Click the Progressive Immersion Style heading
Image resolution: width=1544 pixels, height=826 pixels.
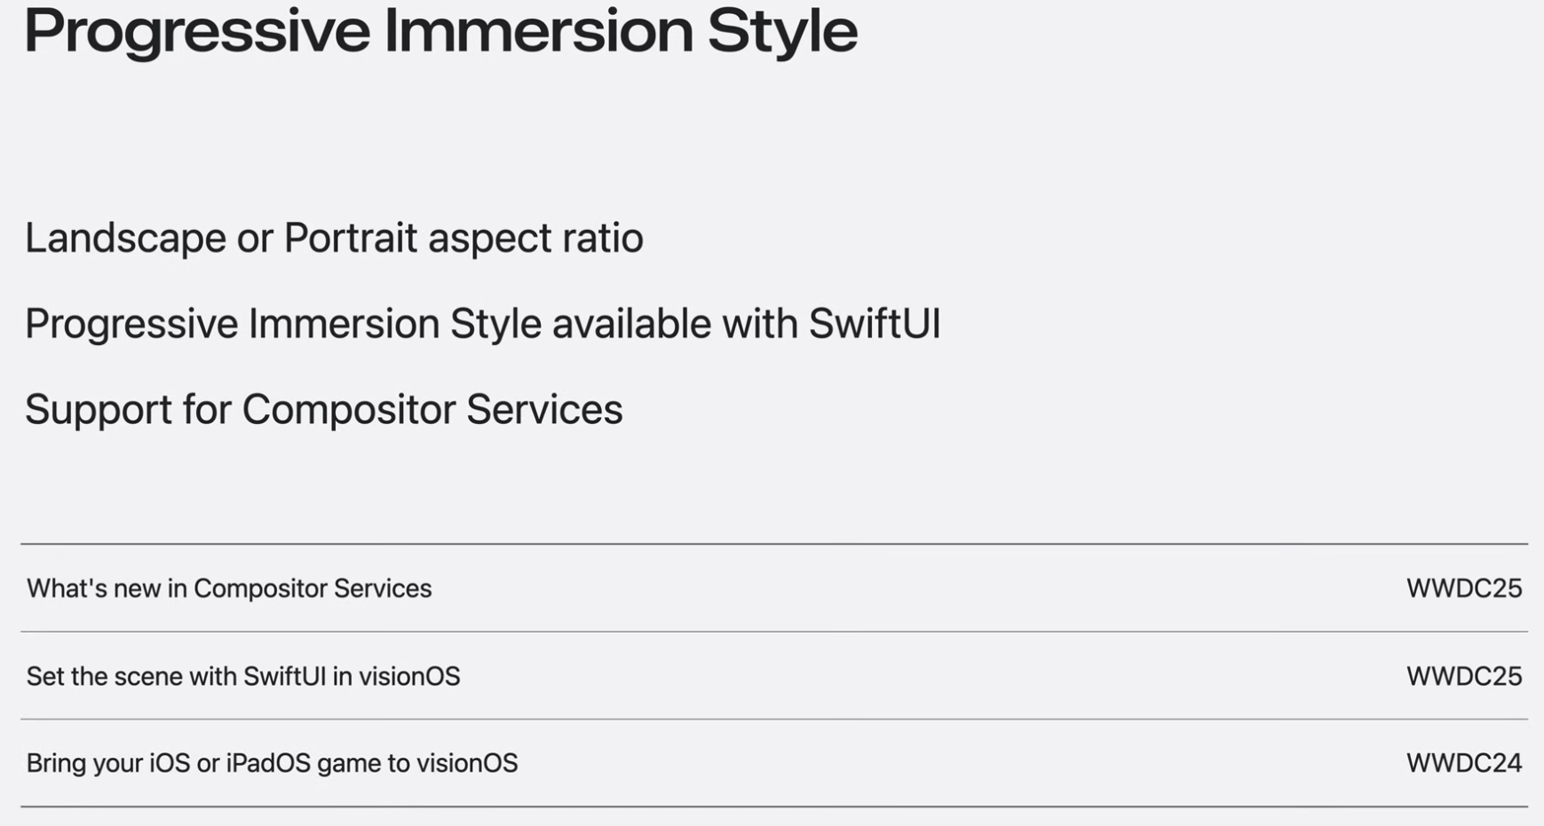click(440, 32)
